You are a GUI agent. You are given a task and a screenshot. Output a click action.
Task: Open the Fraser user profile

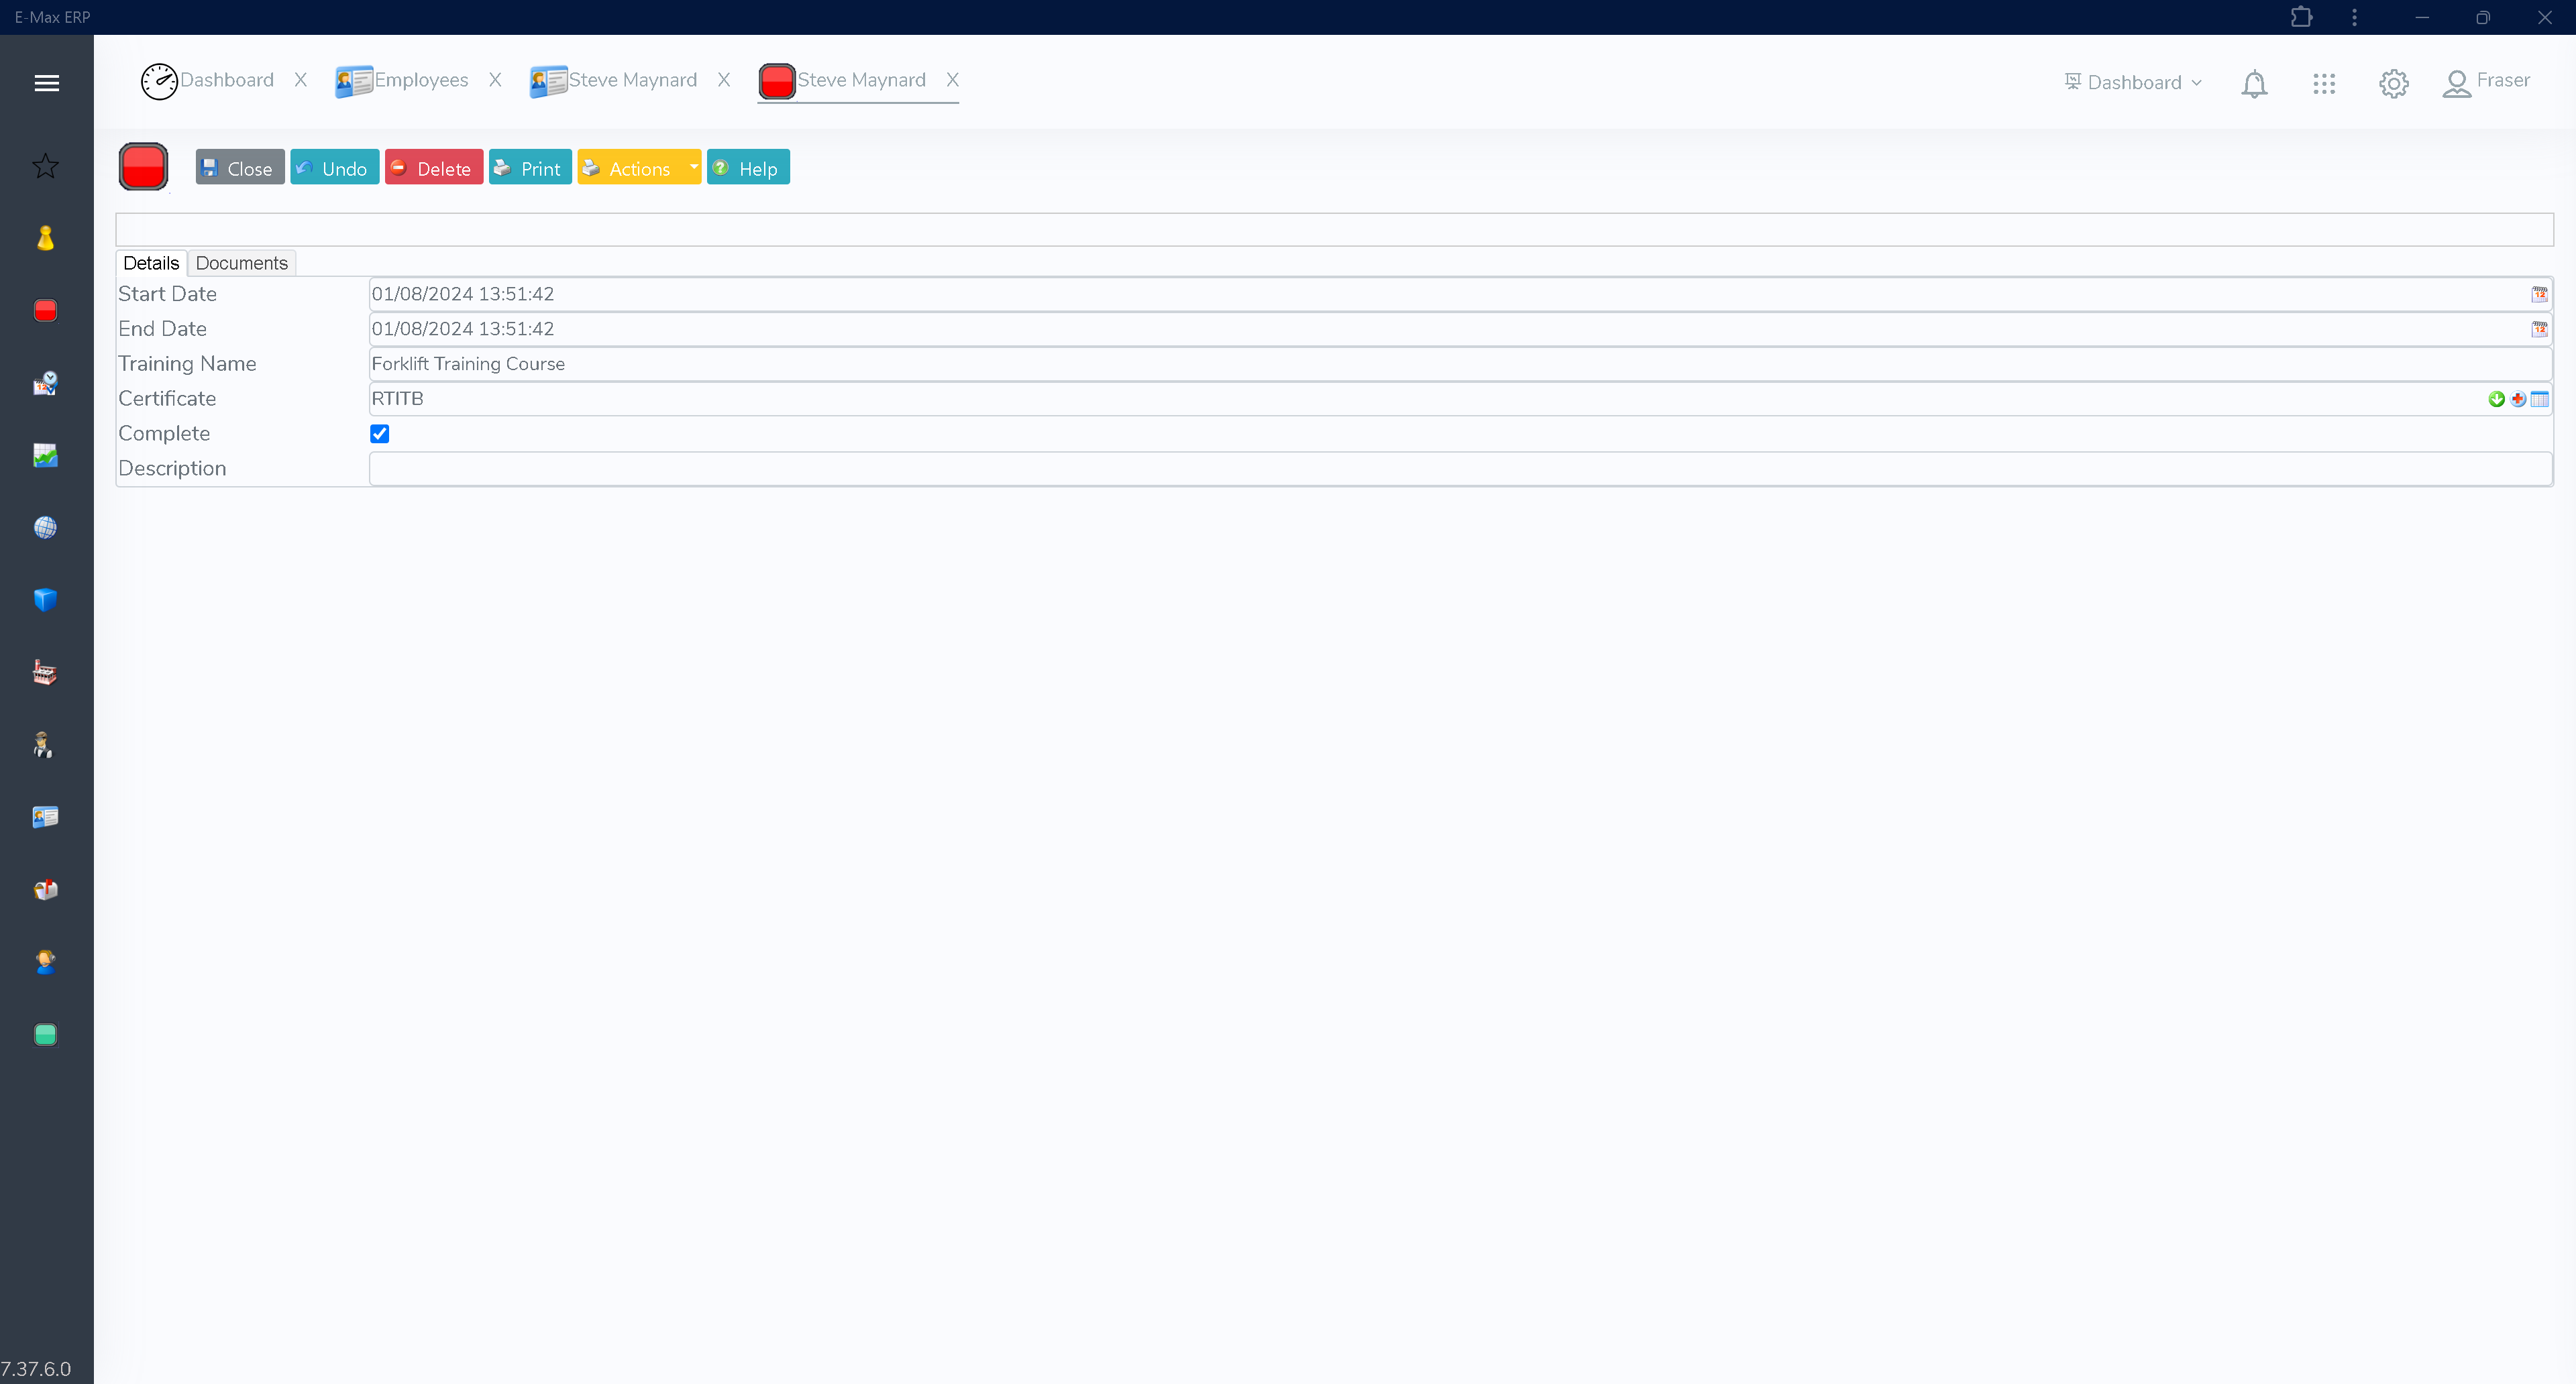pos(2486,82)
